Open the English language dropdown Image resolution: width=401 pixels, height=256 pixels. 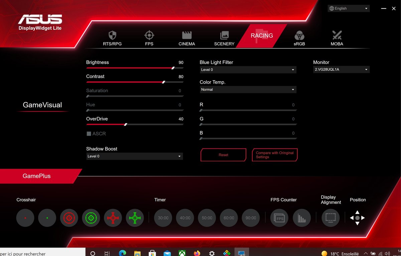tap(349, 8)
